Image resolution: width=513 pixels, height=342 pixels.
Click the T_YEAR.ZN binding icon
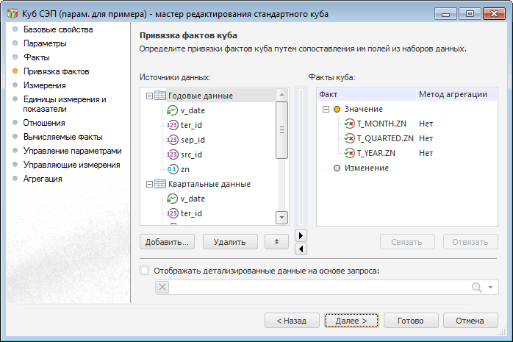349,153
